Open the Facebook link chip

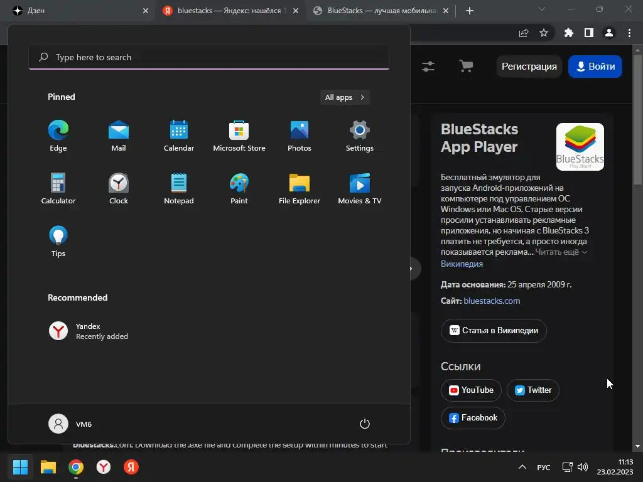point(473,417)
